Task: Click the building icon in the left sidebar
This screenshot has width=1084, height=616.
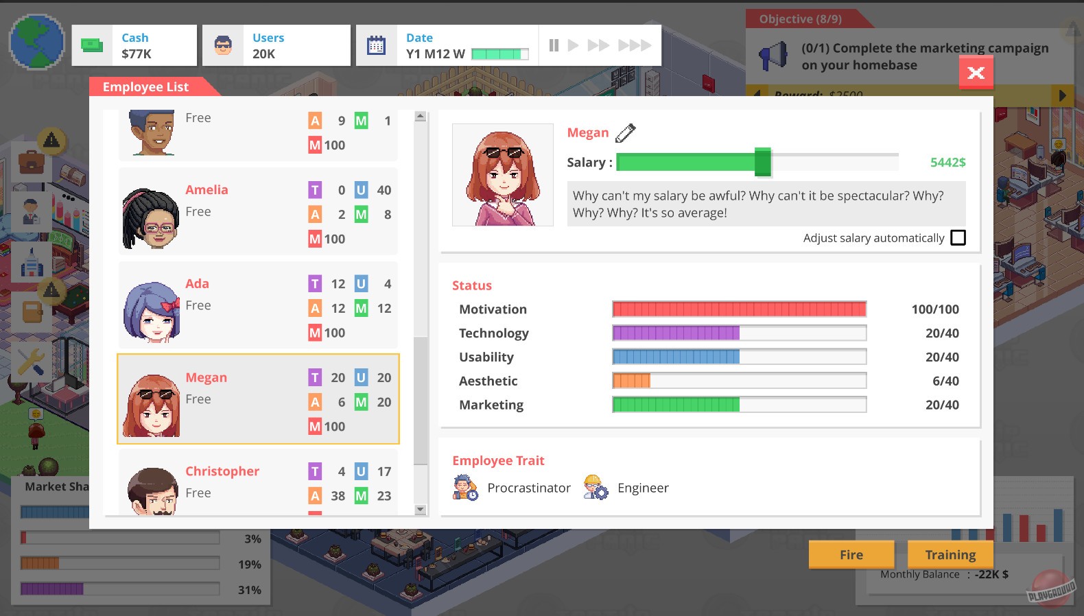Action: point(31,263)
